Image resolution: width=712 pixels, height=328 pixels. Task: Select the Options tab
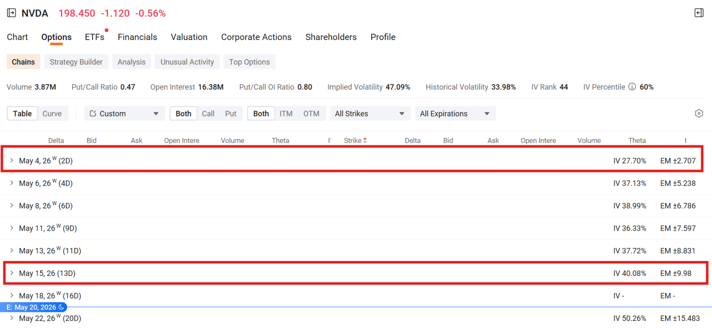[57, 37]
